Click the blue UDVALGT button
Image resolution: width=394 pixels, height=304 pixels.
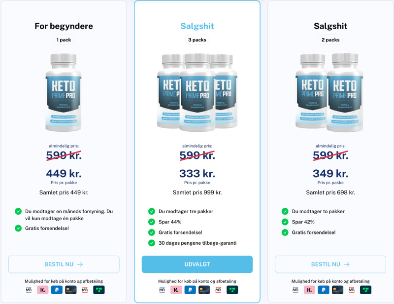[197, 264]
